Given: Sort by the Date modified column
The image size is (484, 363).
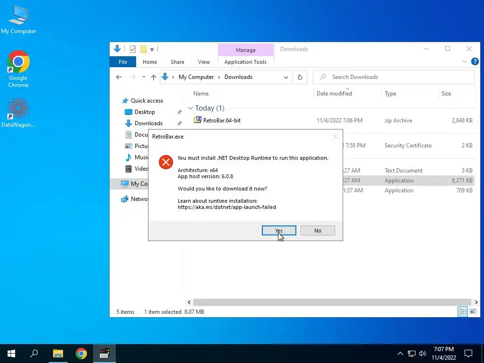Looking at the screenshot, I should [x=334, y=94].
